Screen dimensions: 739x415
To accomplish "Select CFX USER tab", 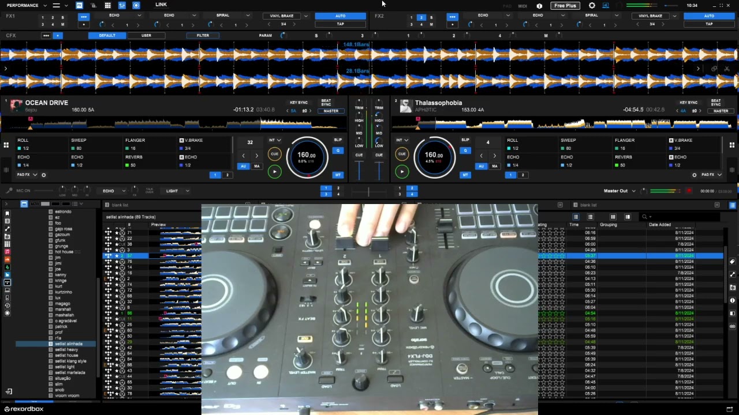I will point(146,36).
